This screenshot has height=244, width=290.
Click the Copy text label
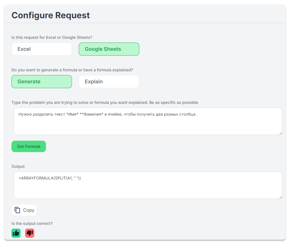point(29,210)
